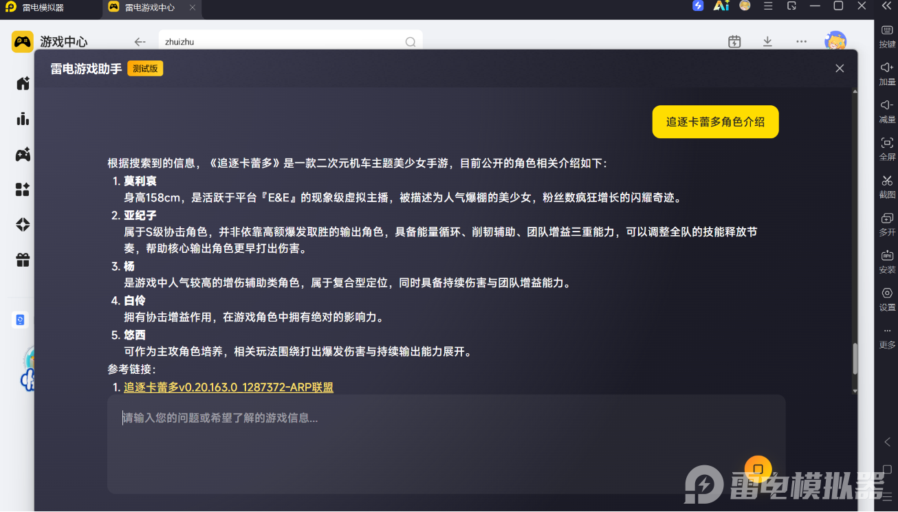Click the 追逐卡蕾多角色介绍 message bubble

[715, 122]
